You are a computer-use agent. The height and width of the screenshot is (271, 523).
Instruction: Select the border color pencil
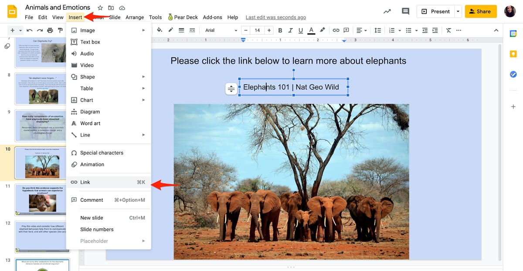pos(170,30)
